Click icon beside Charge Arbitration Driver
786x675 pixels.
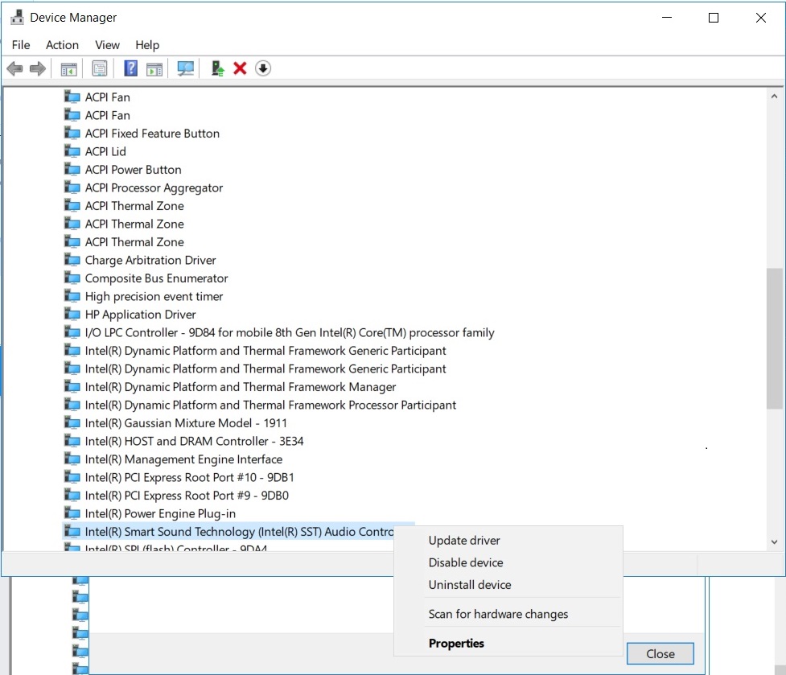click(x=72, y=260)
